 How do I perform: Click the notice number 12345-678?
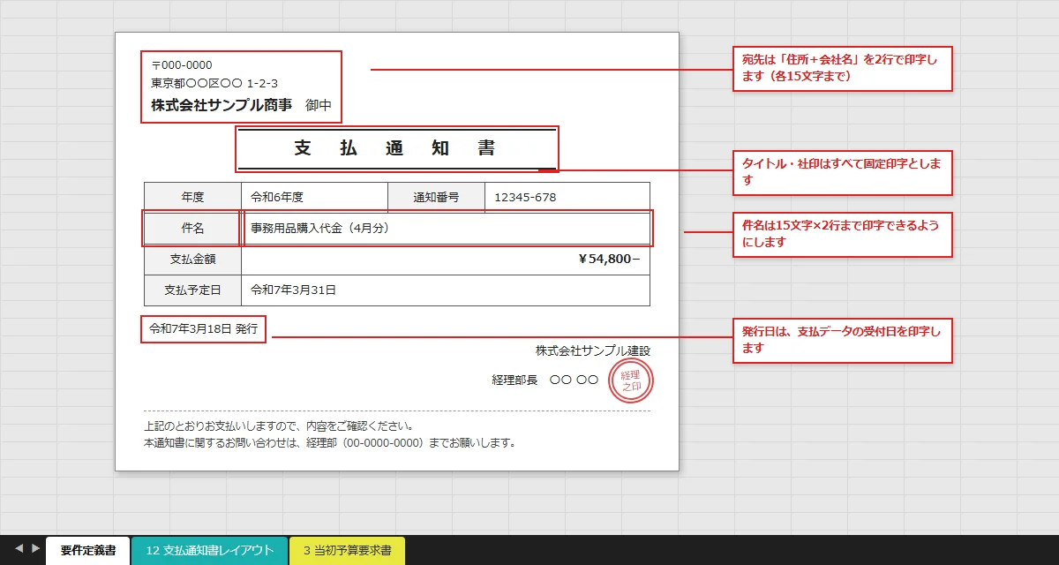pyautogui.click(x=525, y=197)
